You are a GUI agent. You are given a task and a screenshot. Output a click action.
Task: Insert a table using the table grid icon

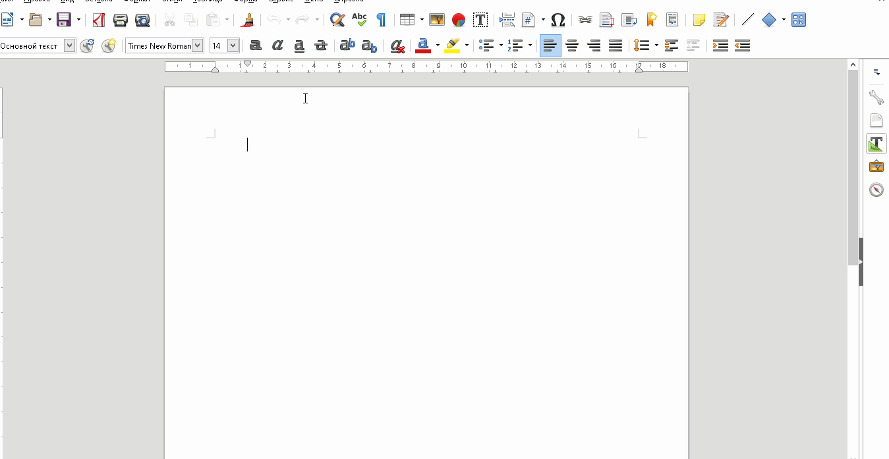pyautogui.click(x=407, y=20)
